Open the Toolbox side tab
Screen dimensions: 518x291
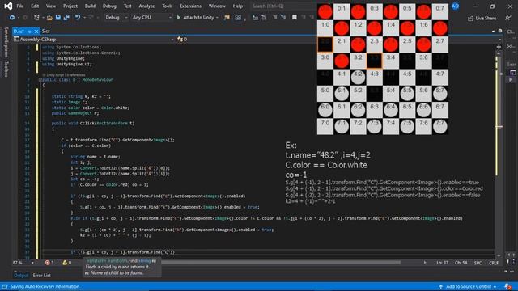pyautogui.click(x=6, y=69)
